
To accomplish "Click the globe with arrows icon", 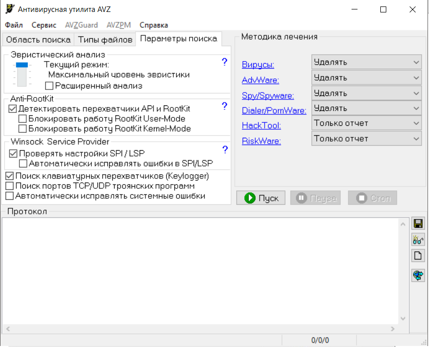I will pos(418,275).
